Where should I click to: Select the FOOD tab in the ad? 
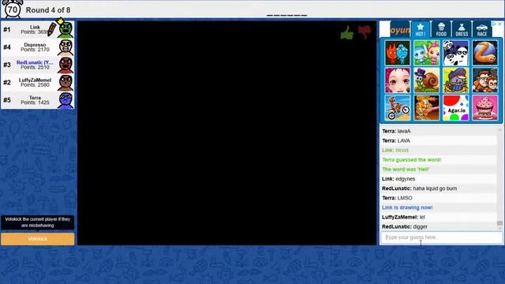(x=441, y=29)
